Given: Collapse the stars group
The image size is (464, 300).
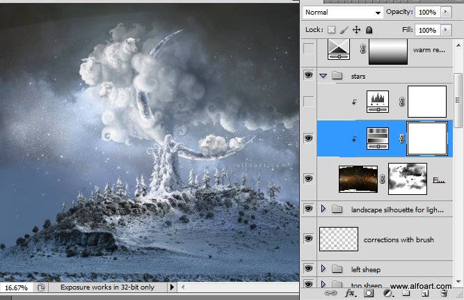Looking at the screenshot, I should tap(323, 76).
